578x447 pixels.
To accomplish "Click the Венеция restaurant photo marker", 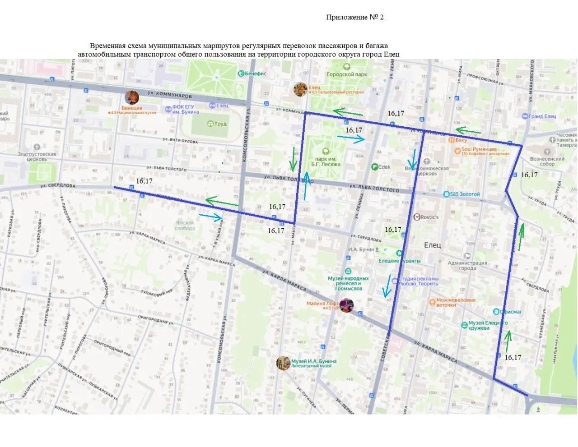I will 132,97.
